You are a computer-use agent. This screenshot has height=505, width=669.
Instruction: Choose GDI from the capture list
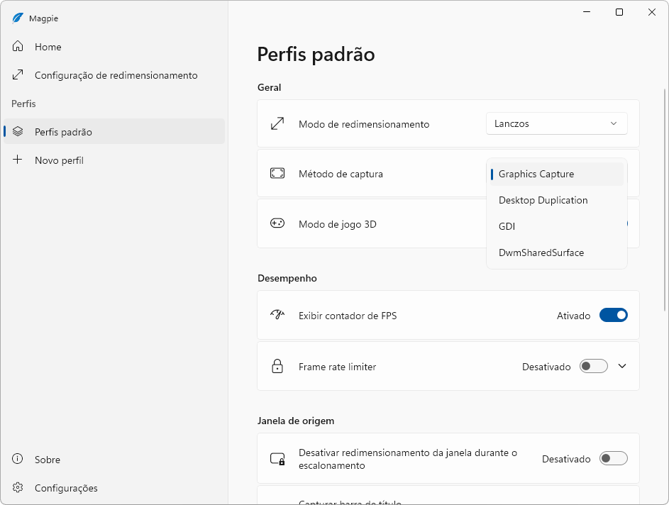point(507,226)
